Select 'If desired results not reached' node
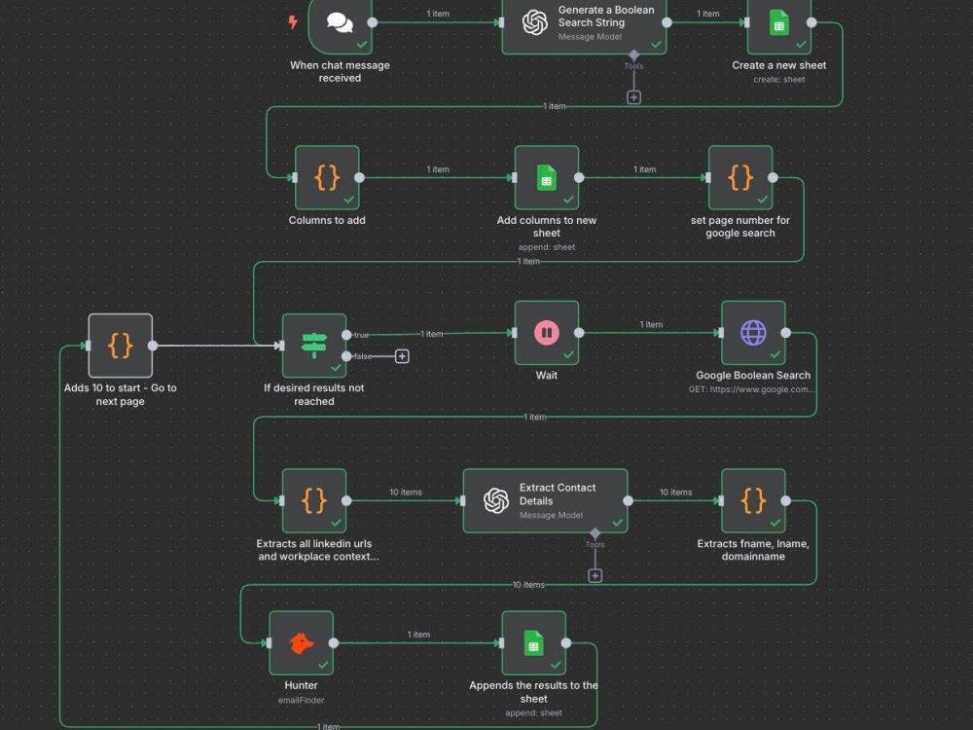973x730 pixels. [313, 345]
